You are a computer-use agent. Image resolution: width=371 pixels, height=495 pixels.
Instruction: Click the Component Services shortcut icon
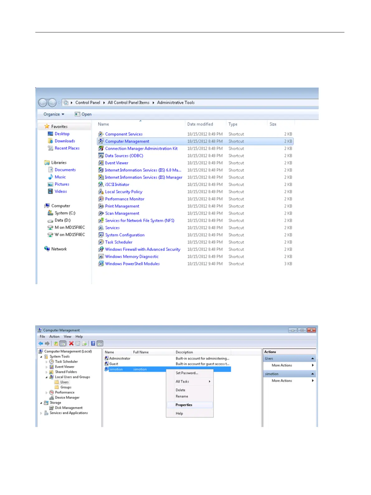[101, 134]
